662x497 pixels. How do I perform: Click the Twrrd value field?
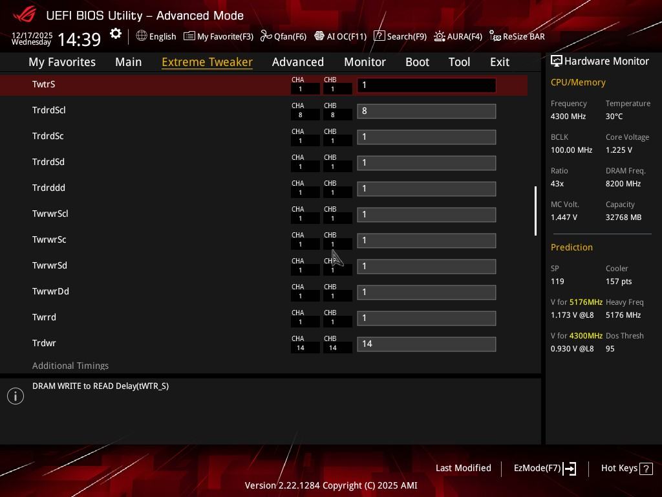tap(427, 318)
